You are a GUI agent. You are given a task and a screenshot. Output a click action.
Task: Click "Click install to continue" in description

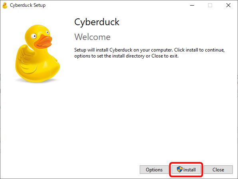click(x=199, y=50)
